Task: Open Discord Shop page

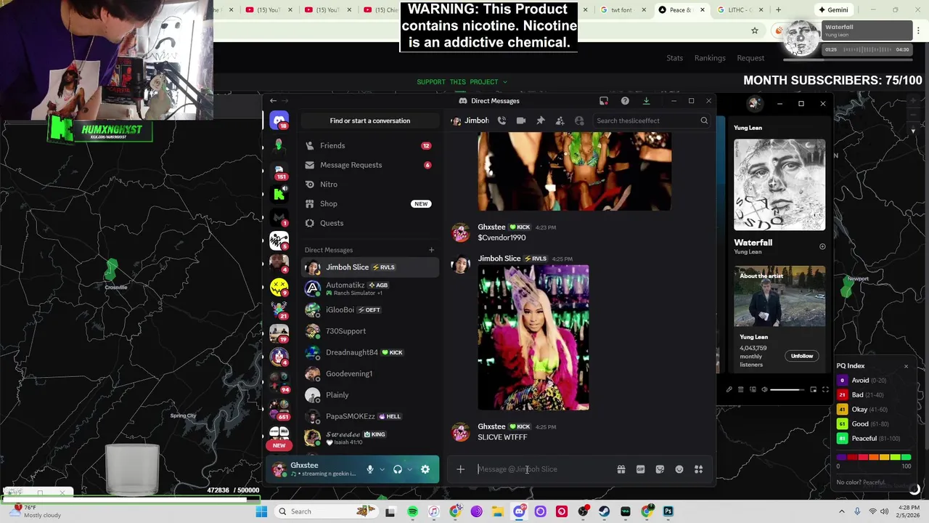Action: tap(369, 203)
